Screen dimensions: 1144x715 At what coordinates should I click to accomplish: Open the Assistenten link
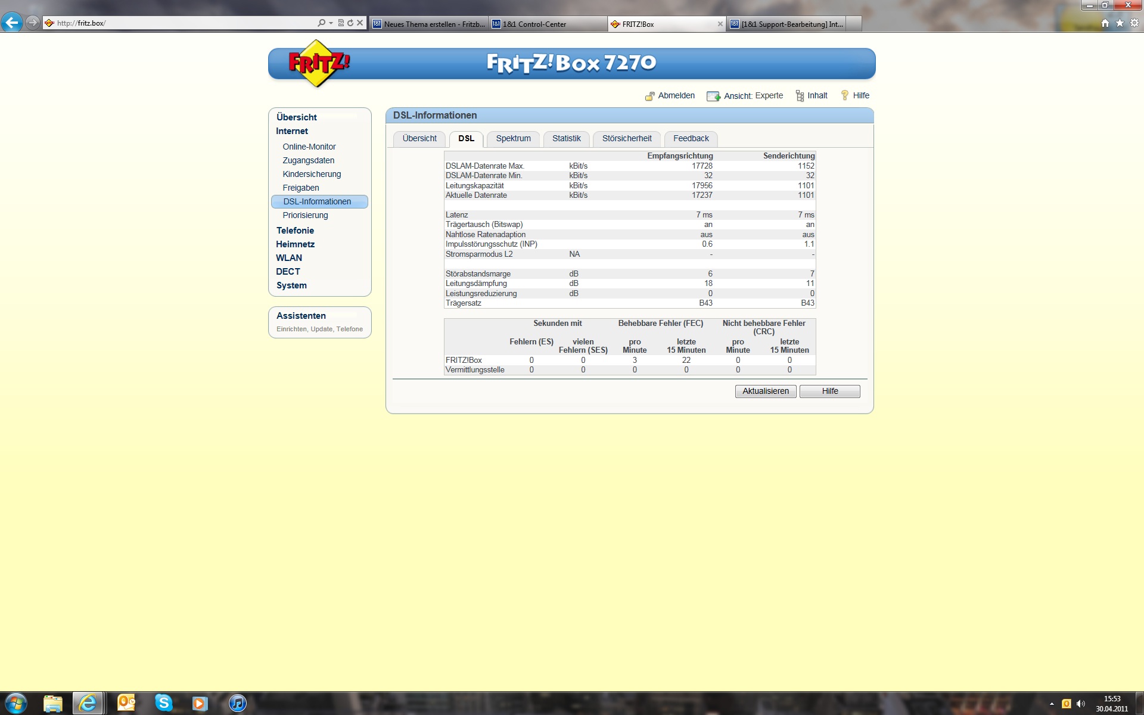coord(301,316)
